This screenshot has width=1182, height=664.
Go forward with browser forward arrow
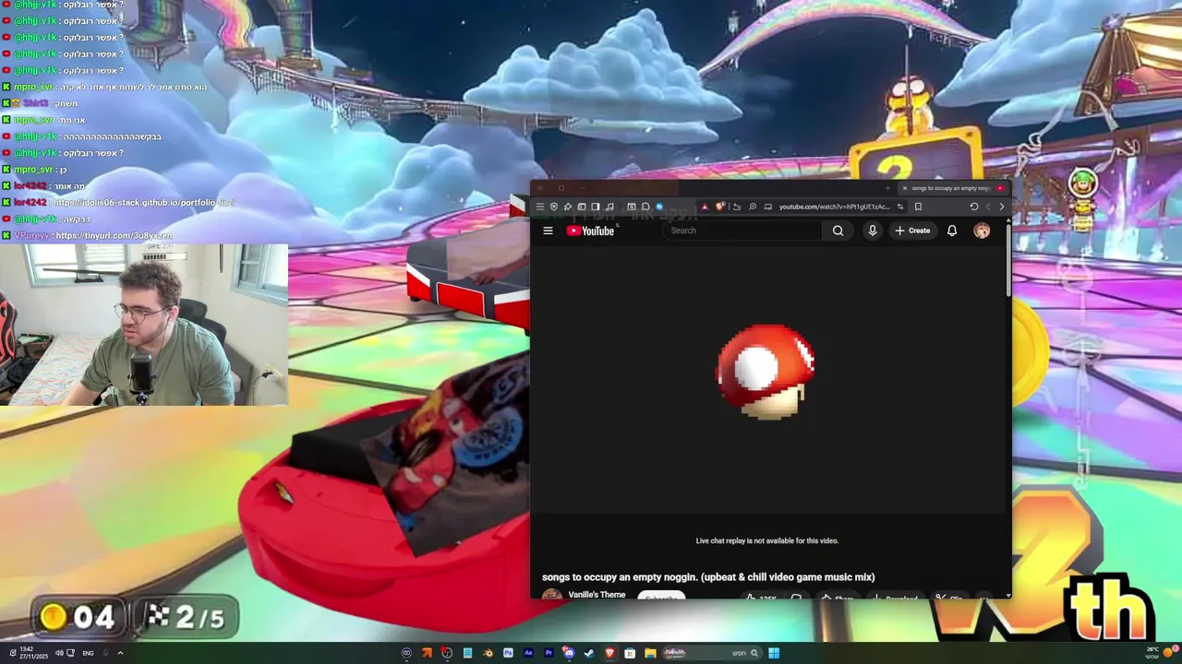point(987,207)
